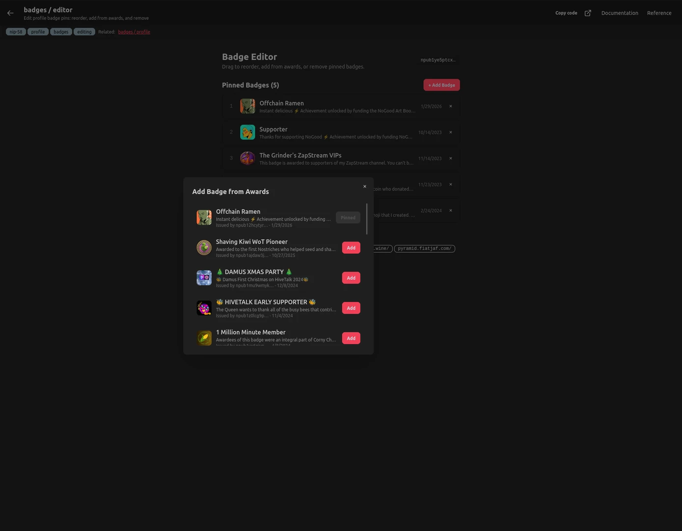This screenshot has width=682, height=531.
Task: Follow the related badges / profile link
Action: coord(134,32)
